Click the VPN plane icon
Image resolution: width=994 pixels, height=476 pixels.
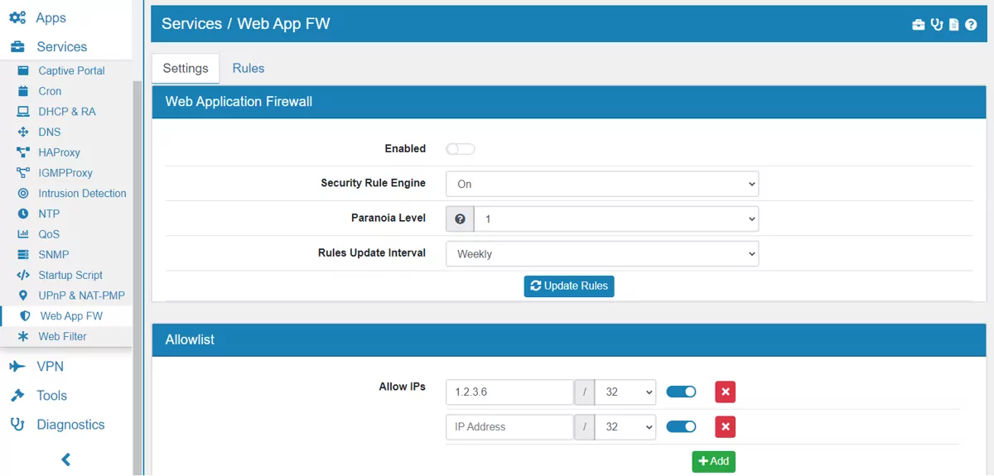17,366
